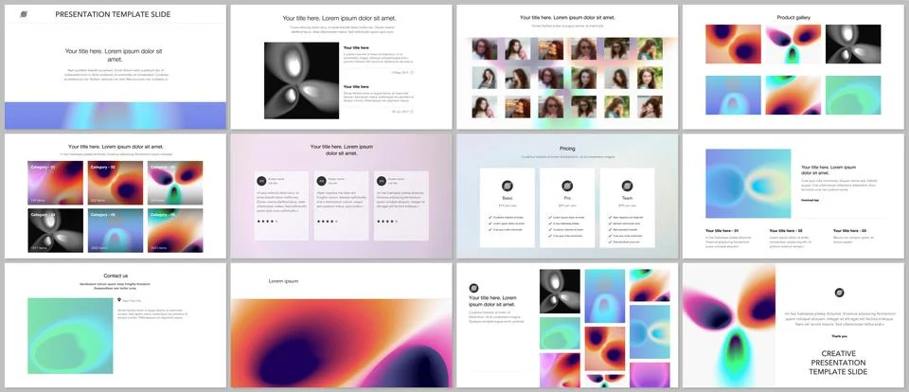Click the CREATIVE PRESENTATION TEMPLATE SLIDE closing text

tap(838, 363)
